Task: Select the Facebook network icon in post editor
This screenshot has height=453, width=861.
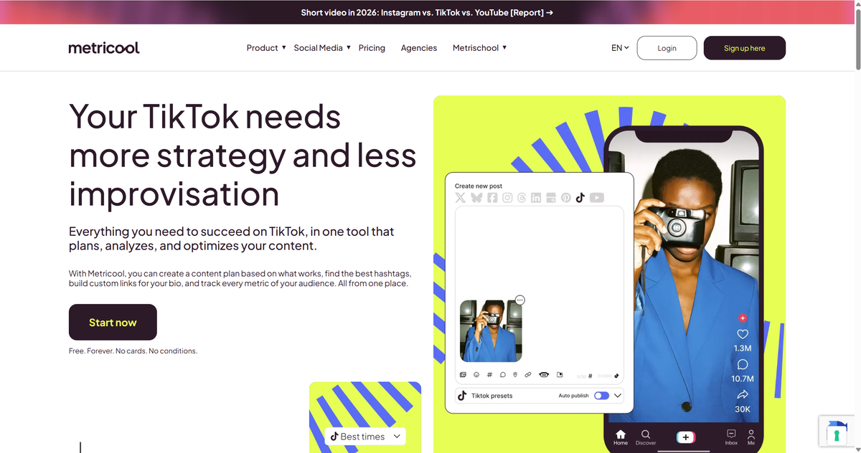Action: (x=492, y=198)
